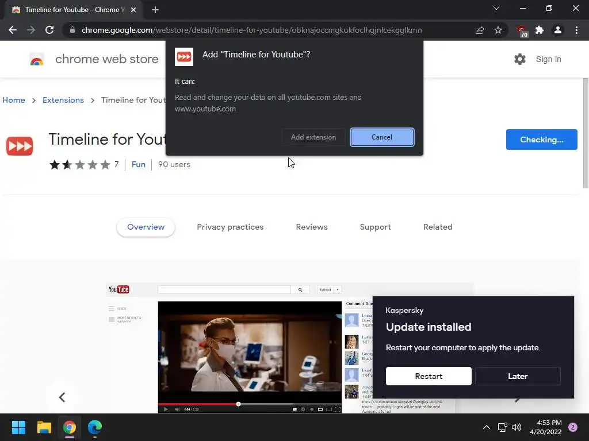Go to Home breadcrumb
Image resolution: width=589 pixels, height=441 pixels.
point(14,100)
